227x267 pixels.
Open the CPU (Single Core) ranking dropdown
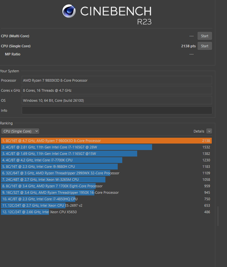coord(20,131)
